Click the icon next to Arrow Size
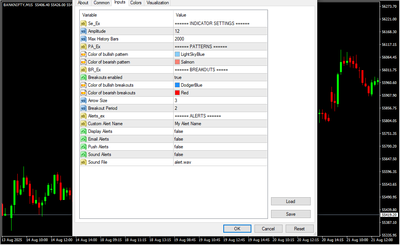400x245 pixels. pos(83,101)
